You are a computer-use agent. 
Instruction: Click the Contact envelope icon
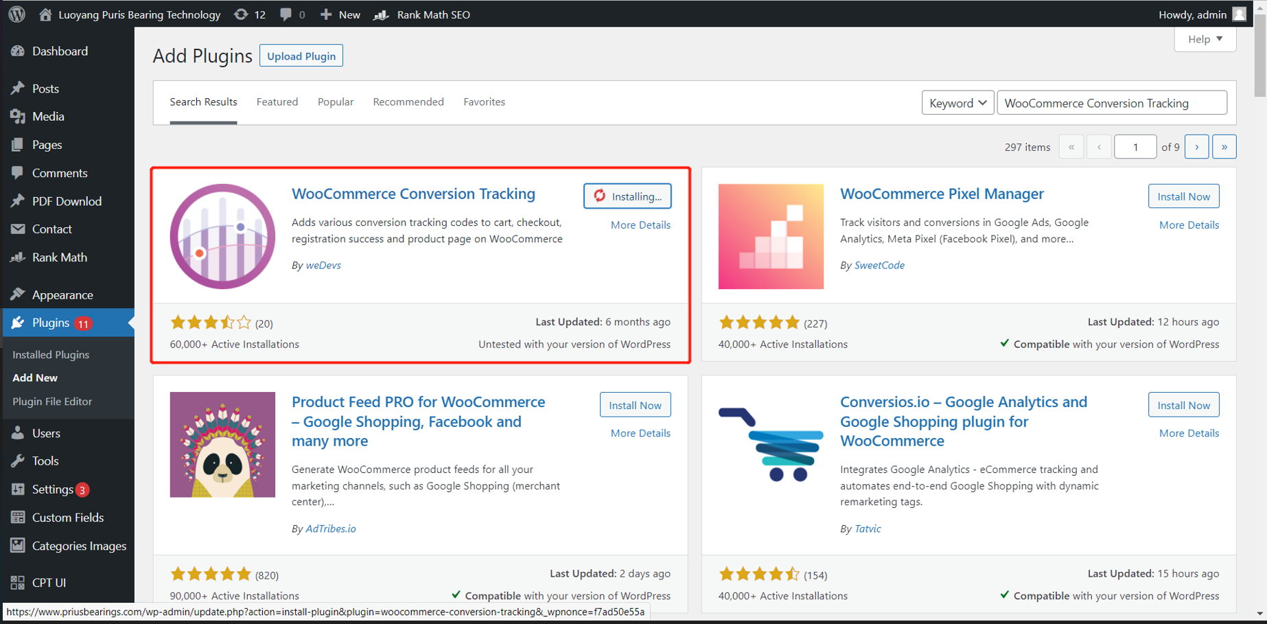(x=18, y=229)
